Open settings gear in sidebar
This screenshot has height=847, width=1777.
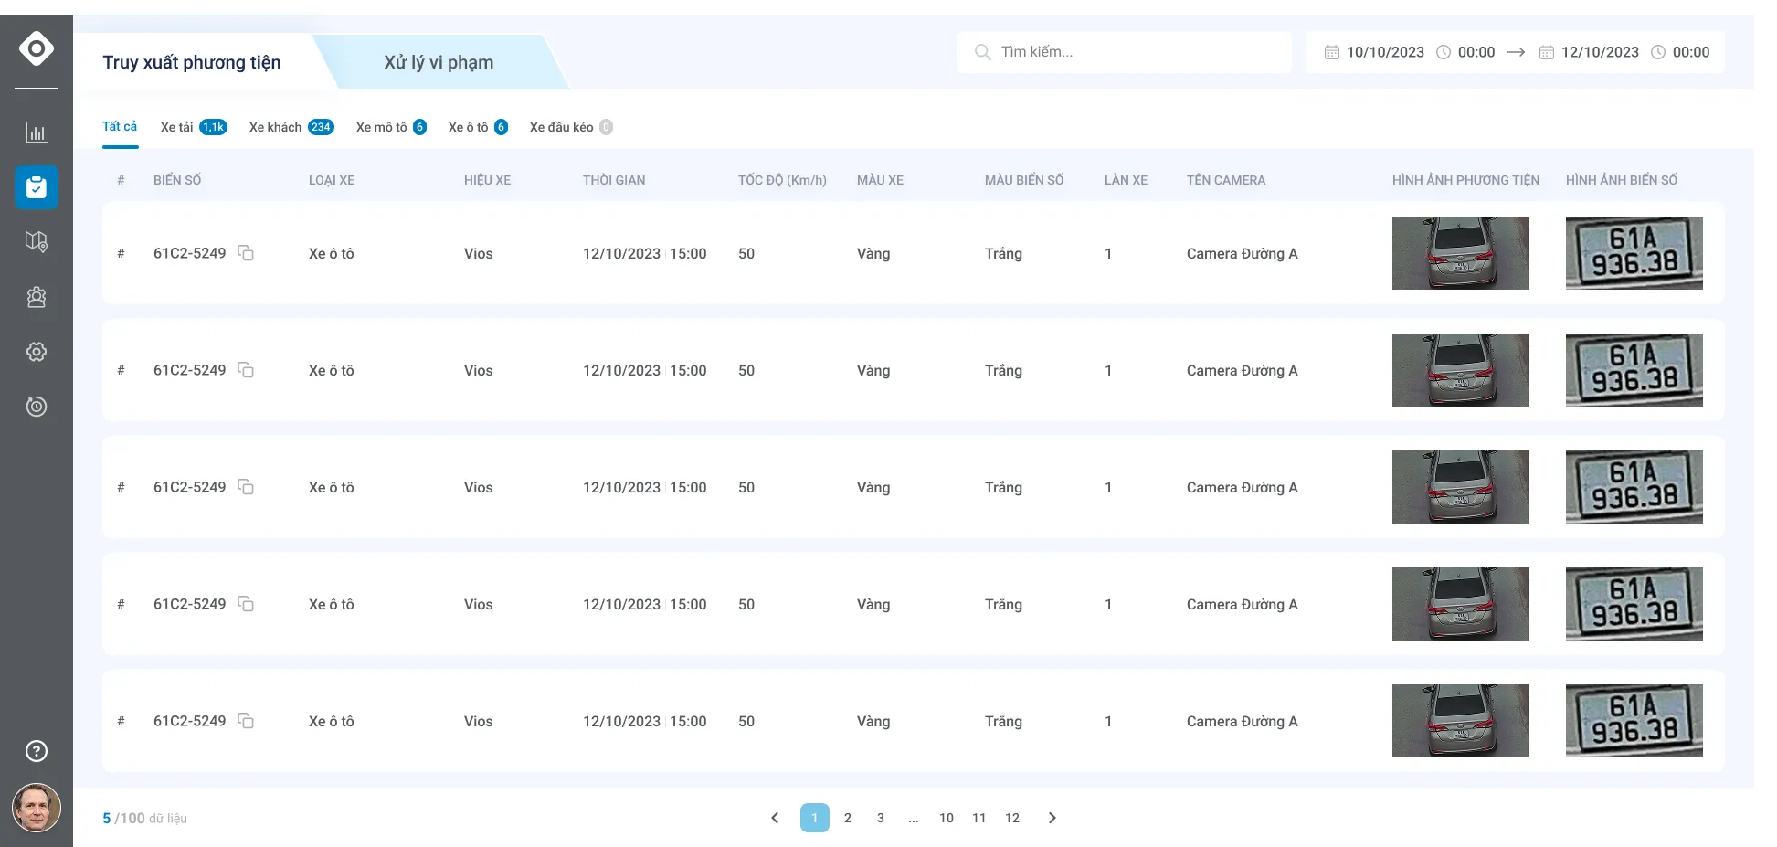point(37,352)
